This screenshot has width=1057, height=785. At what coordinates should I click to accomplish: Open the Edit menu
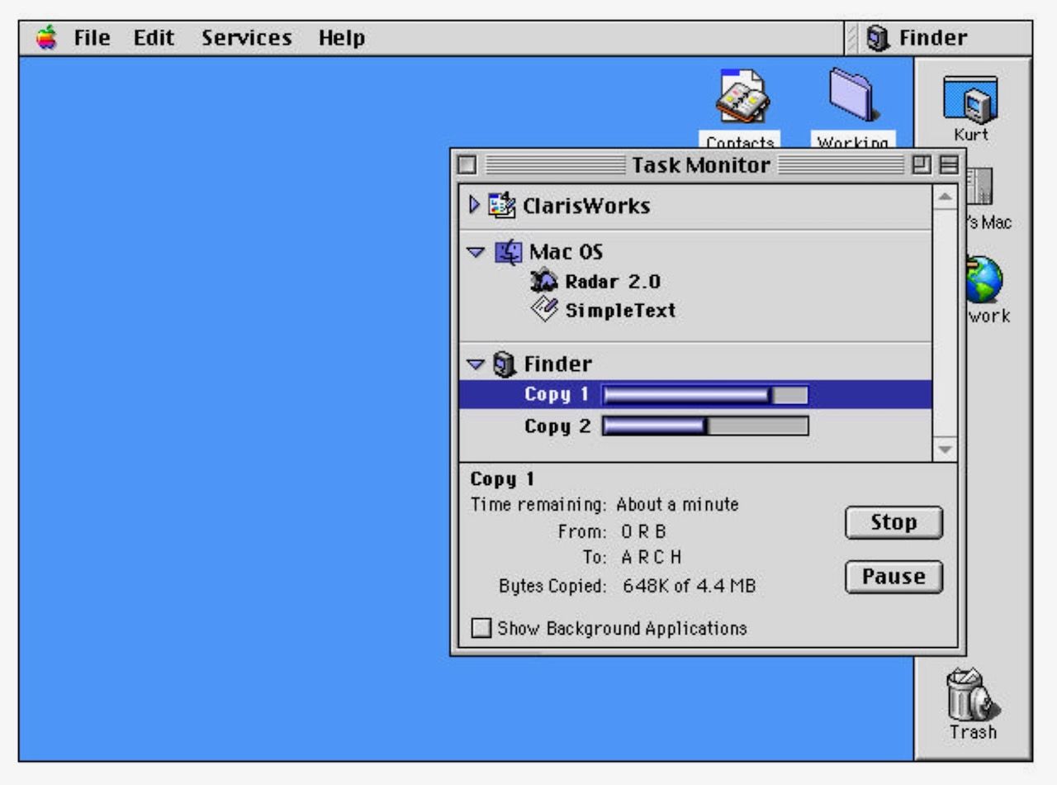point(154,38)
